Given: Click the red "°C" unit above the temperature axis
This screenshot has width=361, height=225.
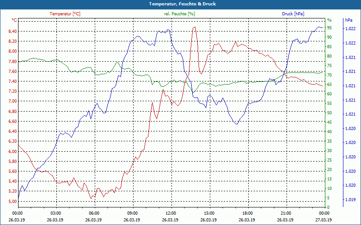Looking at the screenshot, I should tap(14, 20).
